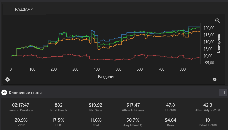This screenshot has height=130, width=228.
Task: Open the РАЗДАЧИ tab
Action: point(24,9)
